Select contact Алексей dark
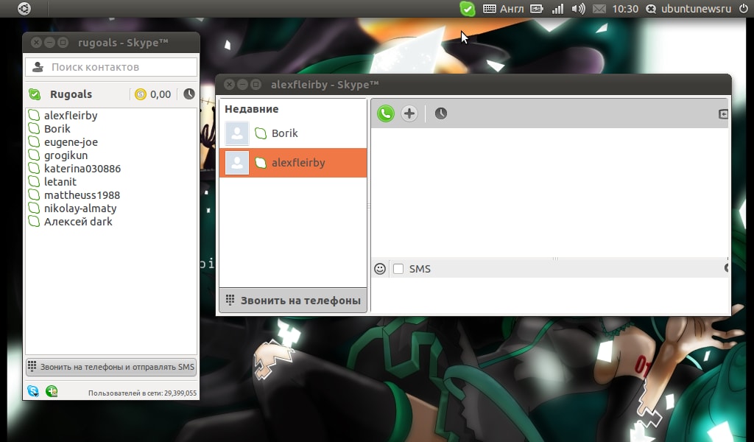This screenshot has width=754, height=442. click(111, 221)
